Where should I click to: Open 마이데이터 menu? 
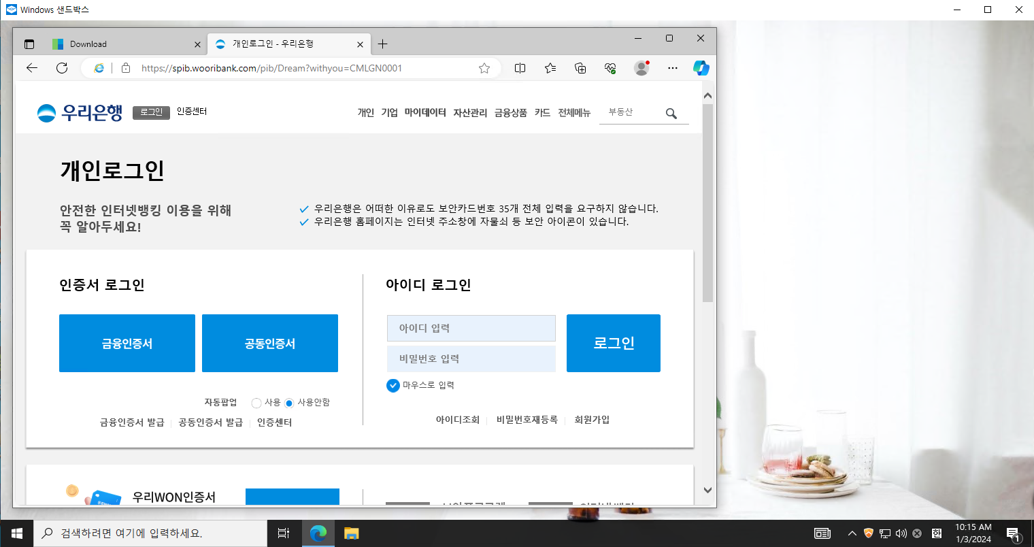coord(425,113)
